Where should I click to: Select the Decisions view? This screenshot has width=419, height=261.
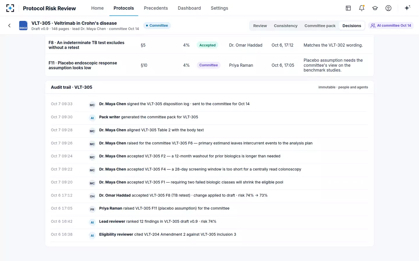tap(352, 26)
